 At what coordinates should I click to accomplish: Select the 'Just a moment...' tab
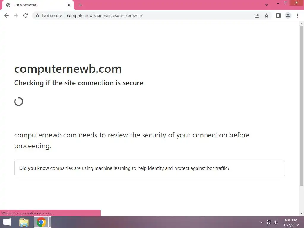coord(38,5)
